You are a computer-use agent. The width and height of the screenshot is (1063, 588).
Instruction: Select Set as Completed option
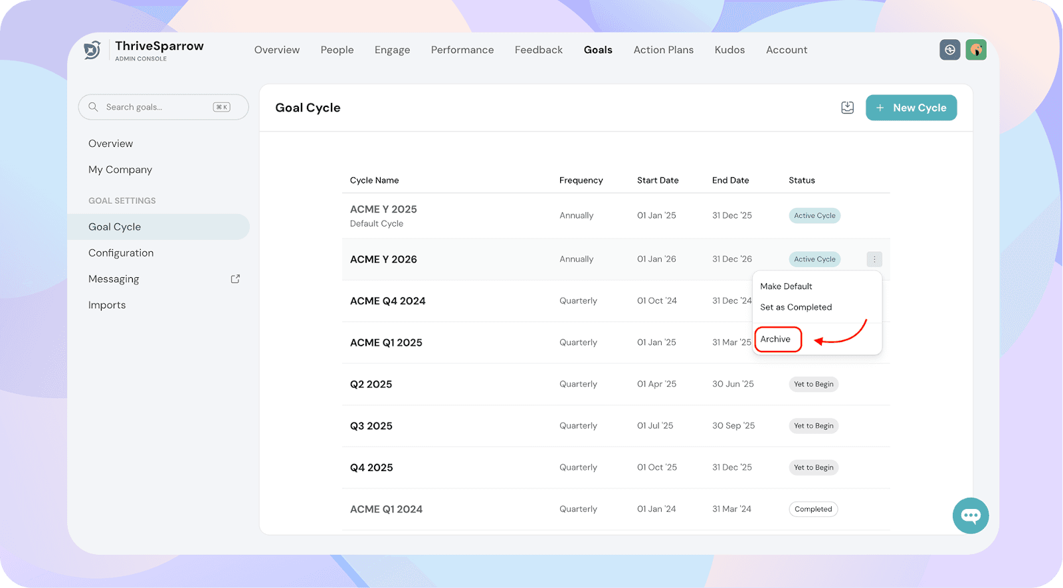pyautogui.click(x=795, y=307)
